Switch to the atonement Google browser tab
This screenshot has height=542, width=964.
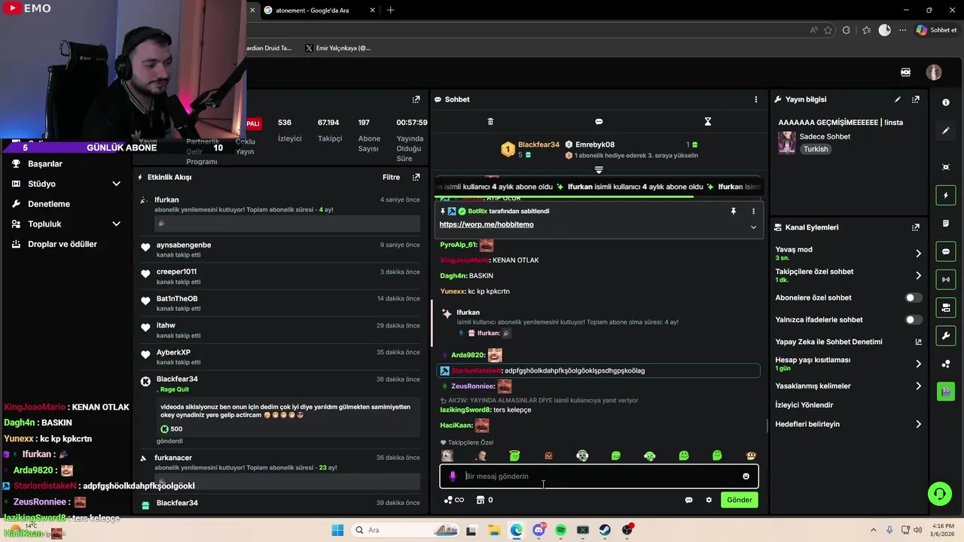320,10
